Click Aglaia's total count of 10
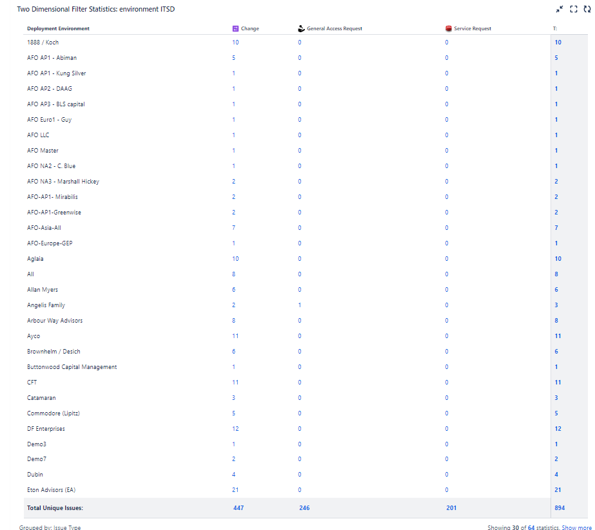This screenshot has width=595, height=530. click(x=557, y=258)
